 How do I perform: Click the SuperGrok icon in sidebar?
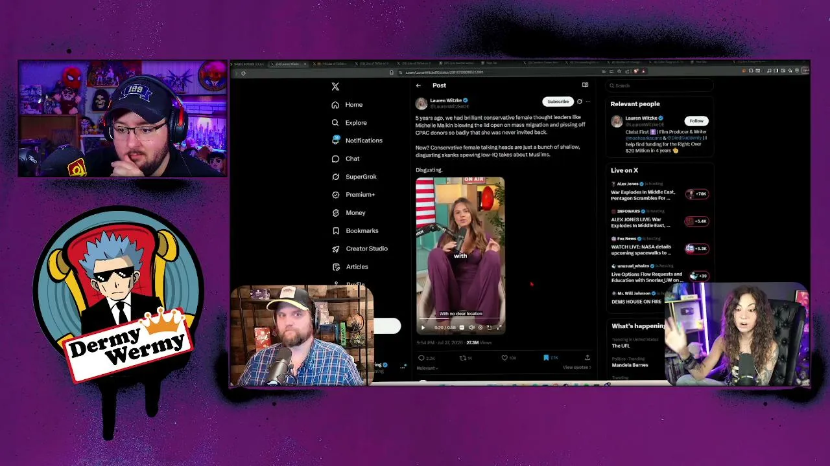pos(335,177)
